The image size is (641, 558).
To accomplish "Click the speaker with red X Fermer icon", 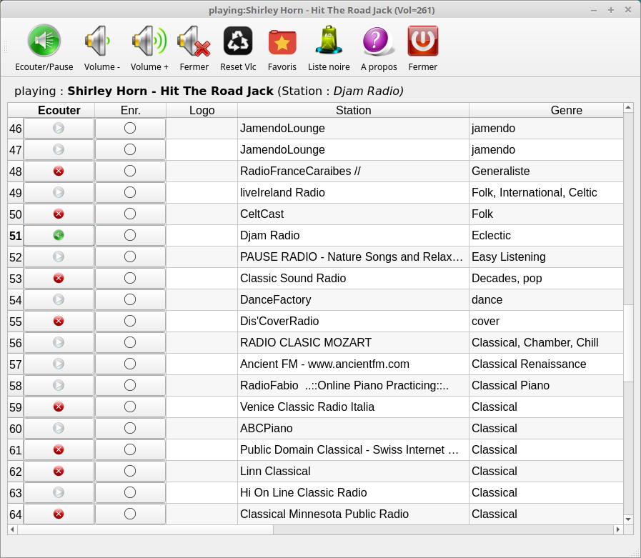I will pos(194,41).
